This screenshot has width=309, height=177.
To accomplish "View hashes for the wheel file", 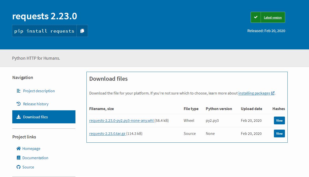I will click(x=279, y=120).
